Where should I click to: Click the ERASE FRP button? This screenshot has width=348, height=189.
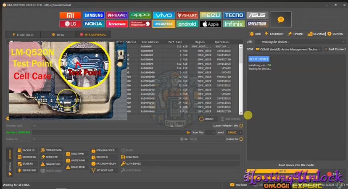pos(51,157)
